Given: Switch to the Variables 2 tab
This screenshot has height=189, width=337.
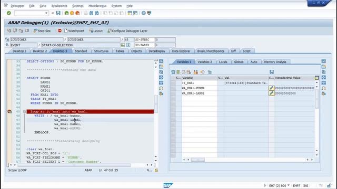Looking at the screenshot, I should [x=205, y=62].
